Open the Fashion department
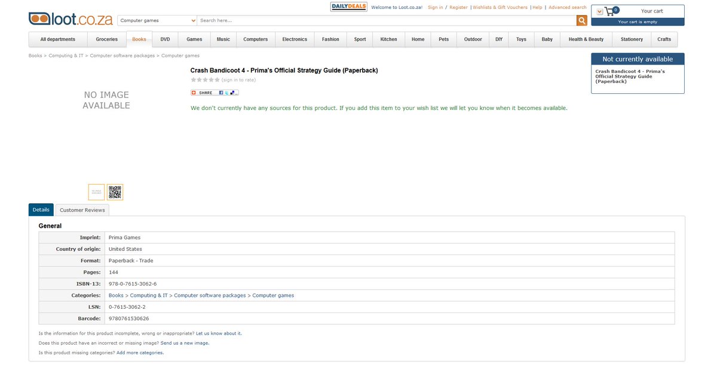717x365 pixels. pos(330,39)
